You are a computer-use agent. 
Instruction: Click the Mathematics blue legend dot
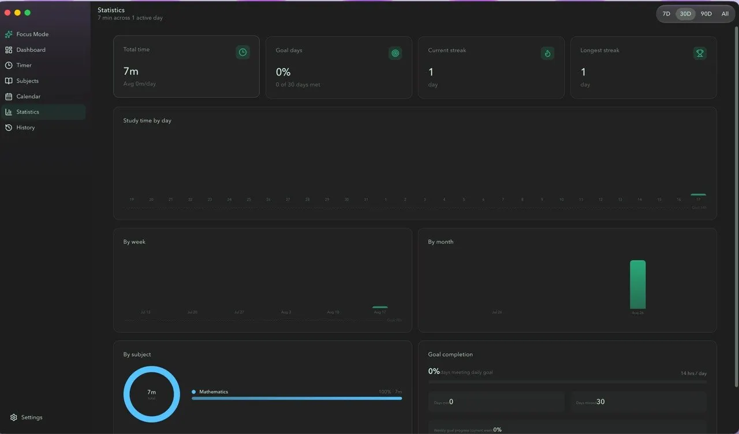[194, 392]
